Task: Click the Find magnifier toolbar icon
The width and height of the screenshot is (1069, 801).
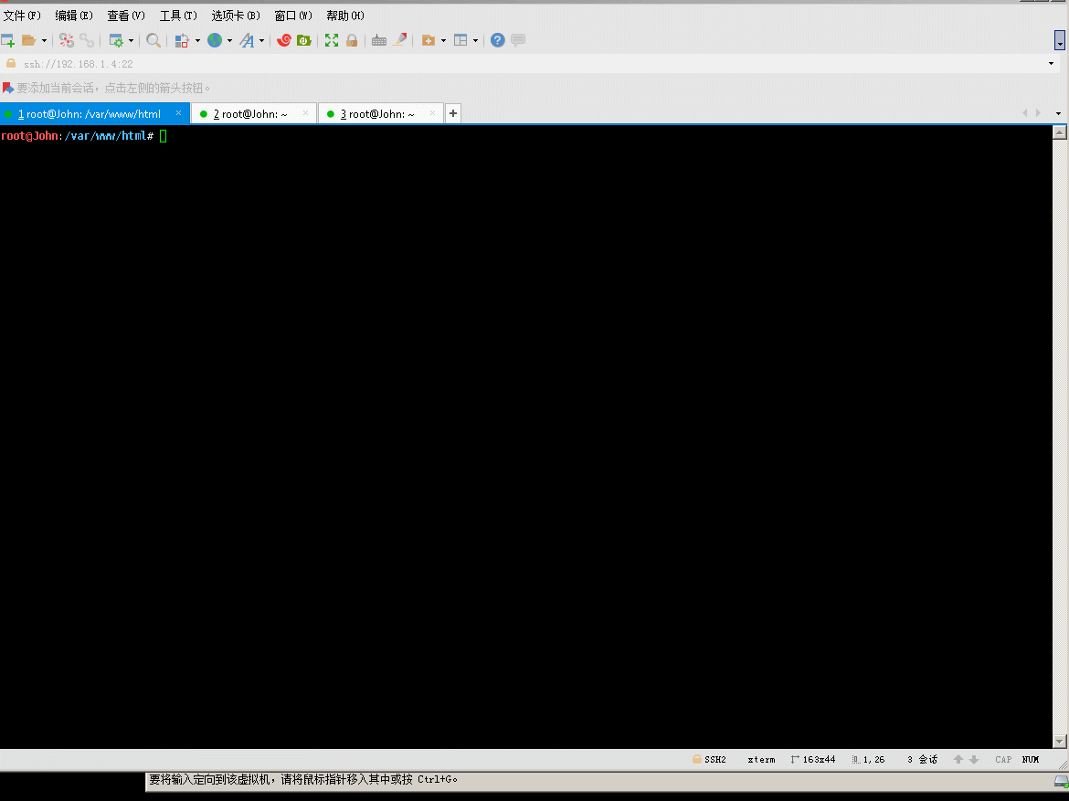Action: click(x=153, y=40)
